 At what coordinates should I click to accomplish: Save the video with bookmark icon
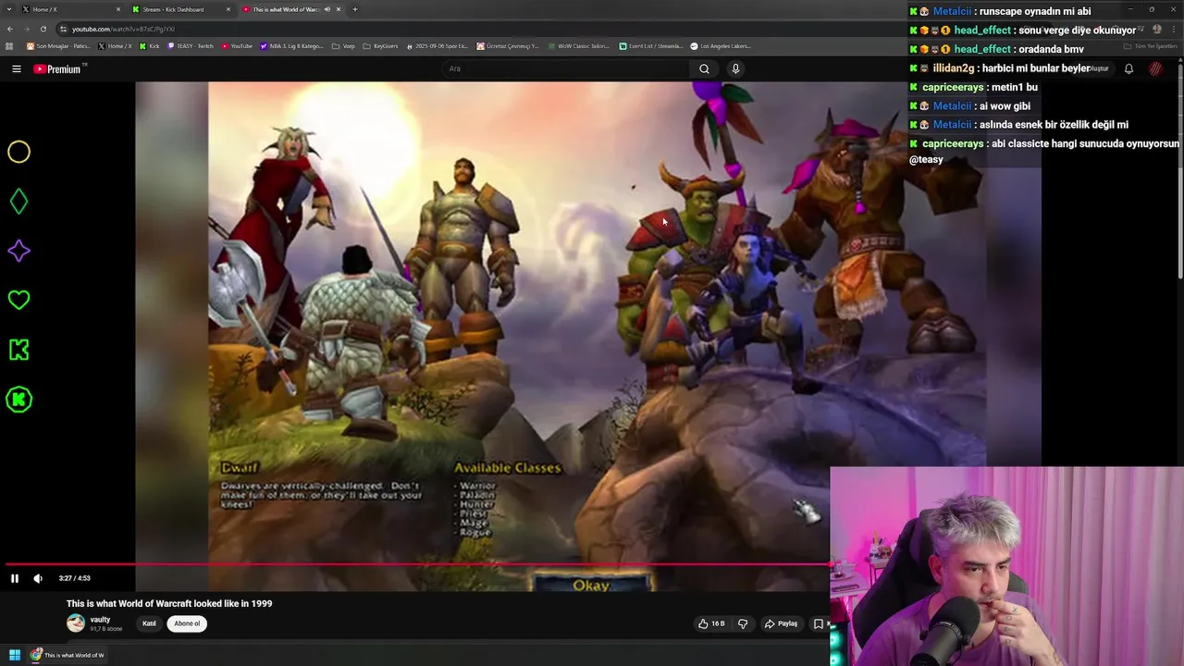pos(818,623)
